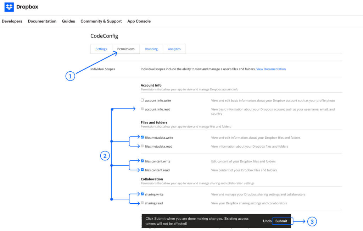Enable the sharing.read checkbox
The image size is (363, 231).
coord(142,203)
